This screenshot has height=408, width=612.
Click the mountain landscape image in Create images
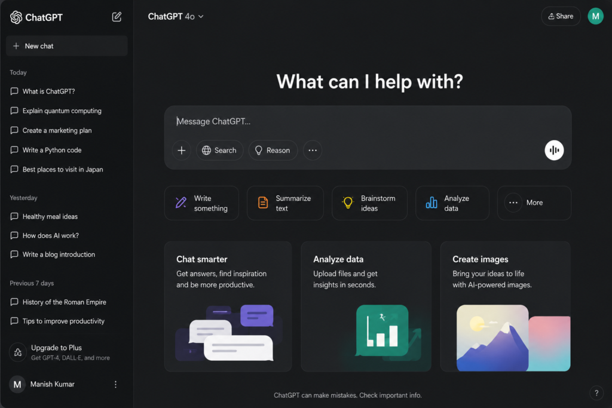pyautogui.click(x=492, y=338)
